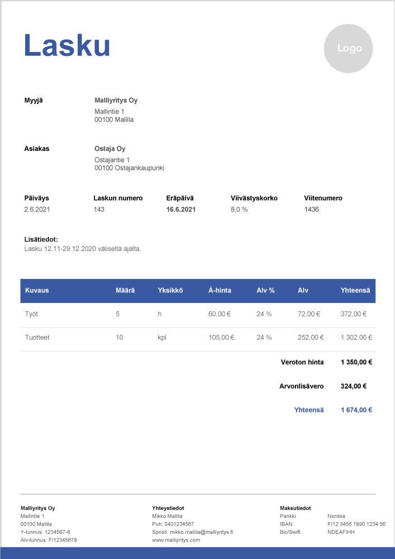Select the Kuvaus column header
The width and height of the screenshot is (395, 559).
pyautogui.click(x=37, y=291)
